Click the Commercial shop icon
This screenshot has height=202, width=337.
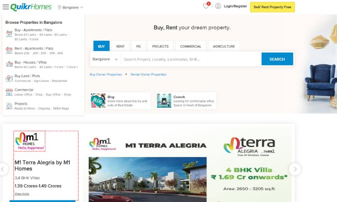[x=9, y=92]
